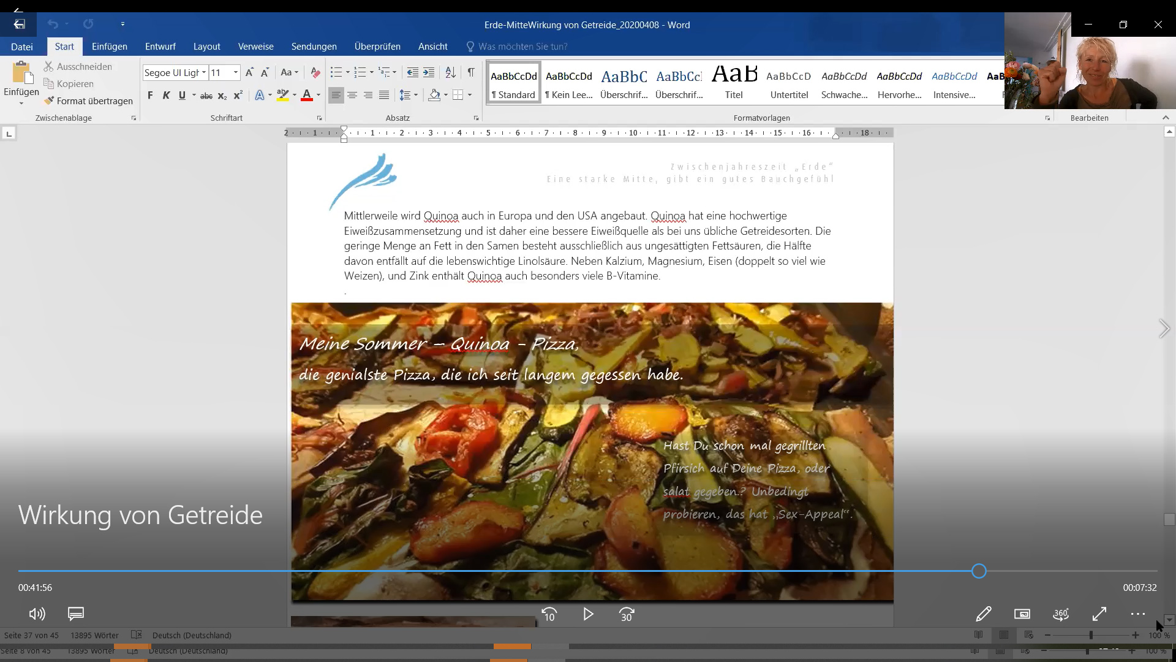Open the Einfügen ribbon tab

click(x=110, y=47)
